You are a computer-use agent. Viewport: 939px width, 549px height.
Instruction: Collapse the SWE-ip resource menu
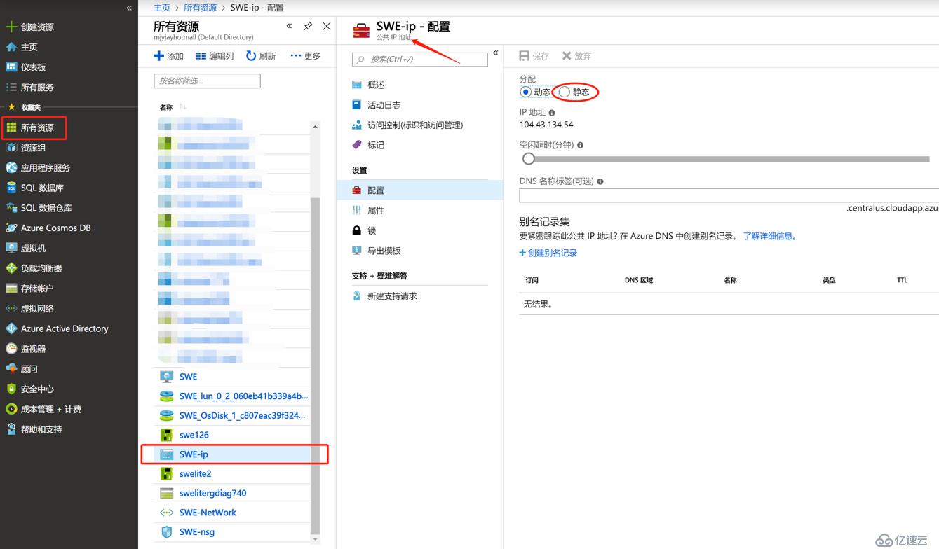click(x=495, y=53)
